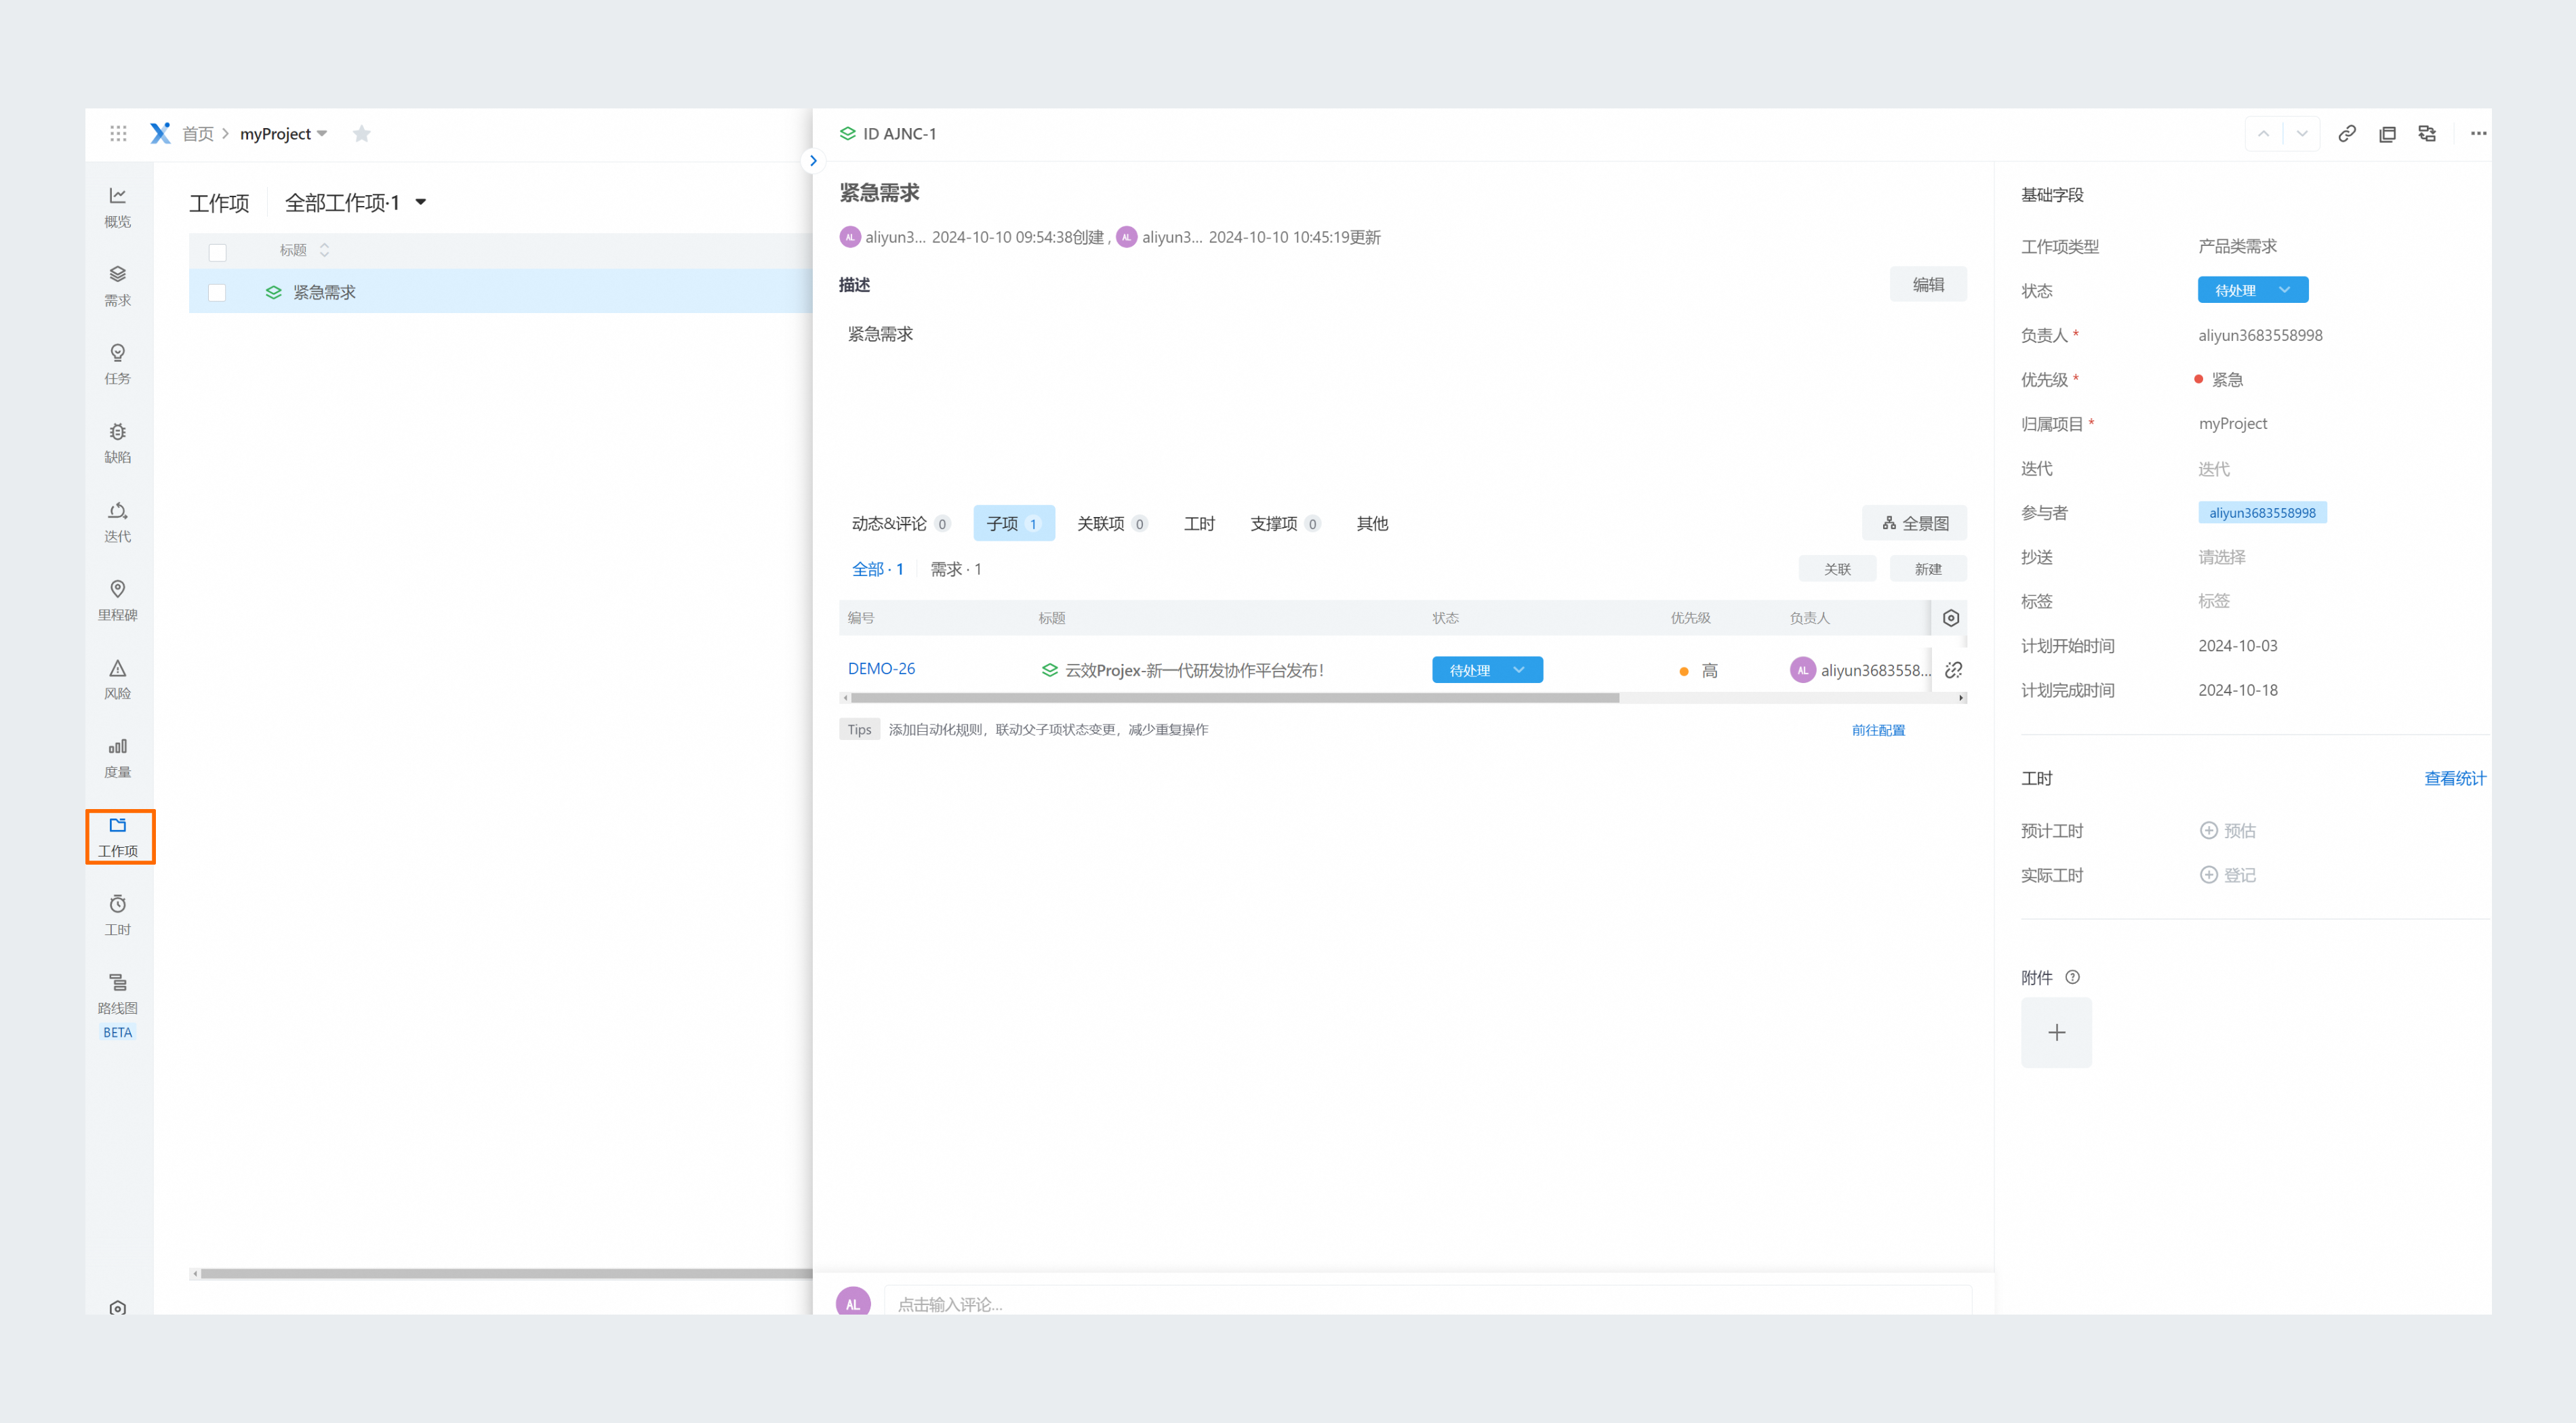Open project settings gear at sidebar bottom

(118, 1307)
